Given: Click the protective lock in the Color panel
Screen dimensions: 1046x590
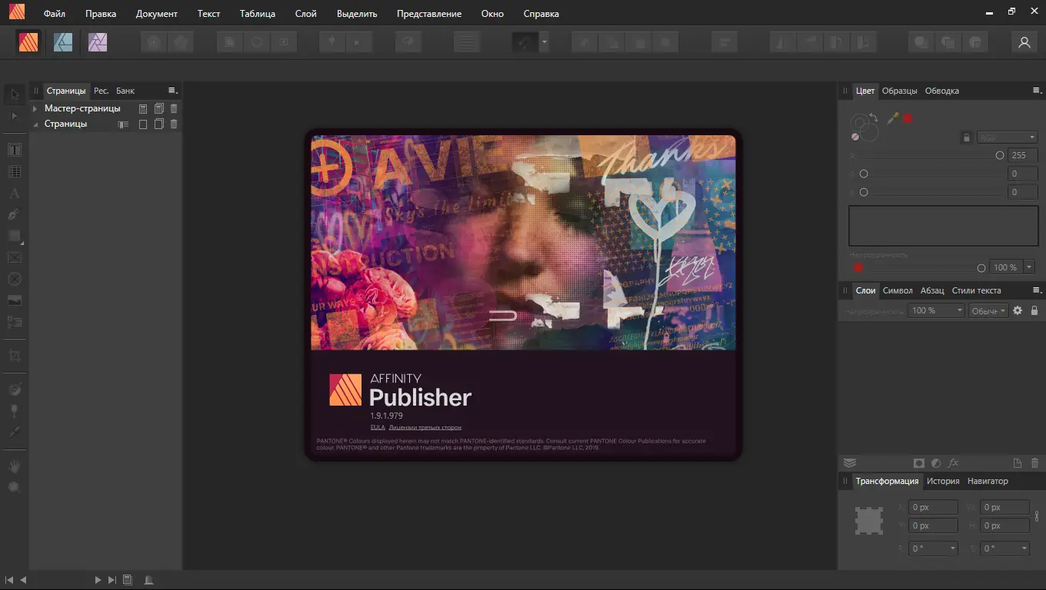Looking at the screenshot, I should (x=966, y=137).
